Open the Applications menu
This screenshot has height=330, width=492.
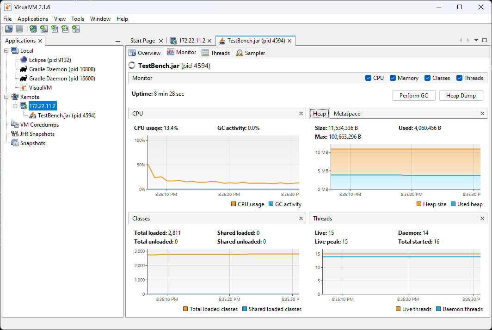click(x=33, y=19)
